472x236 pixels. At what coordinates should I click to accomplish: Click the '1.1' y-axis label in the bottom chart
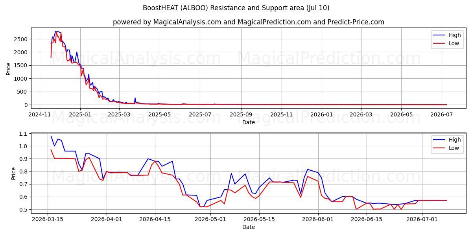(x=23, y=134)
